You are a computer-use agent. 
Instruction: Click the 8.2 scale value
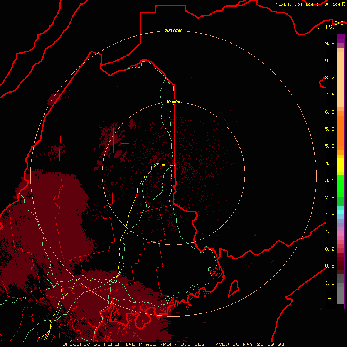[x=330, y=77]
